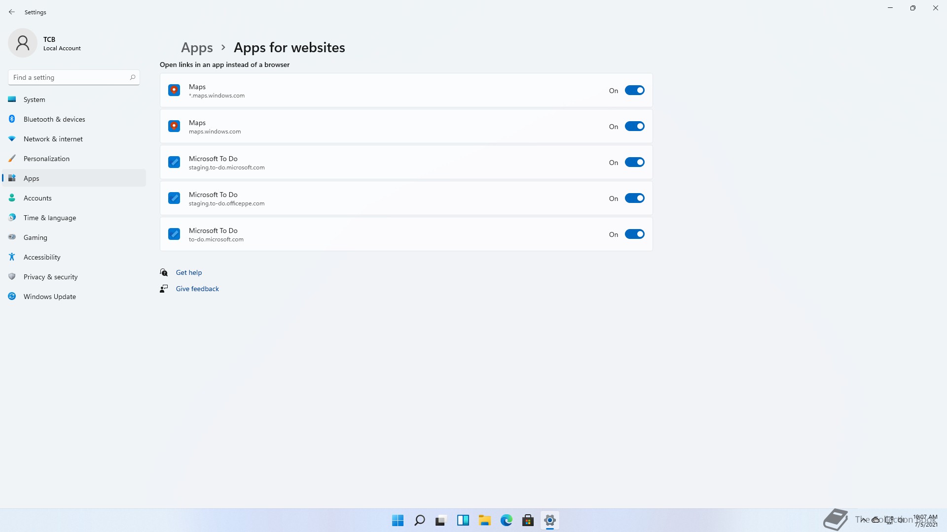The height and width of the screenshot is (532, 947).
Task: Open Microsoft Store from the taskbar
Action: [x=528, y=520]
